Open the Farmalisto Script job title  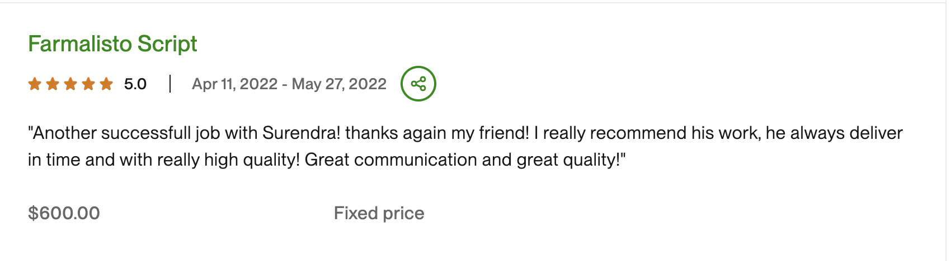112,43
